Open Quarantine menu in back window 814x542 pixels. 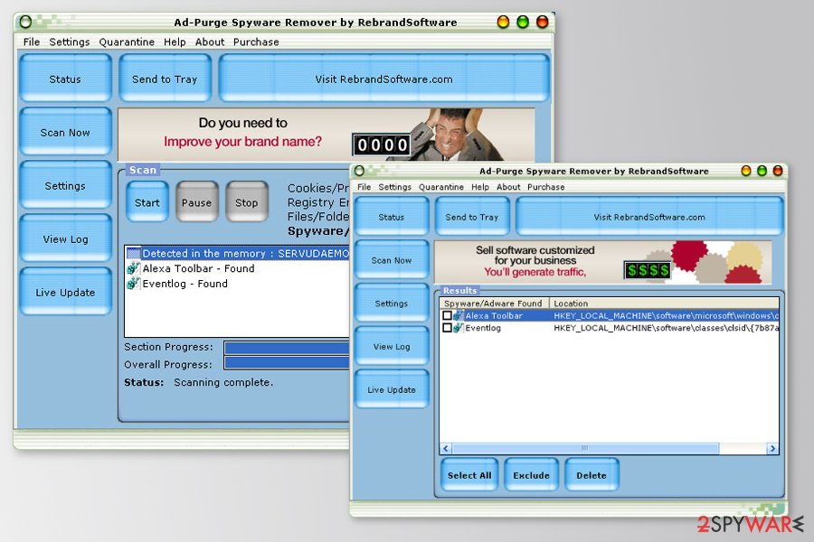127,42
